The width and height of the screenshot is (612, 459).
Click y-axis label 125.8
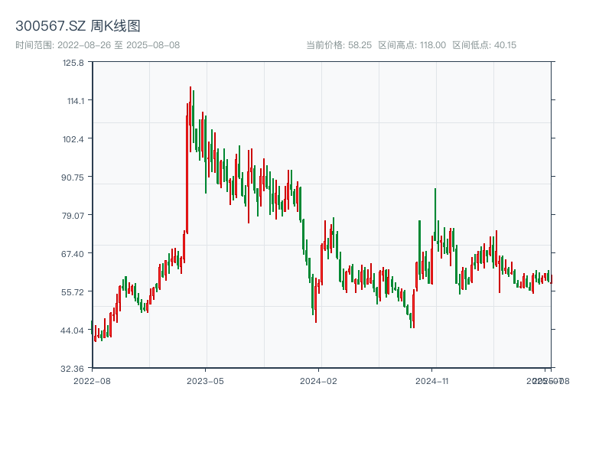point(73,63)
